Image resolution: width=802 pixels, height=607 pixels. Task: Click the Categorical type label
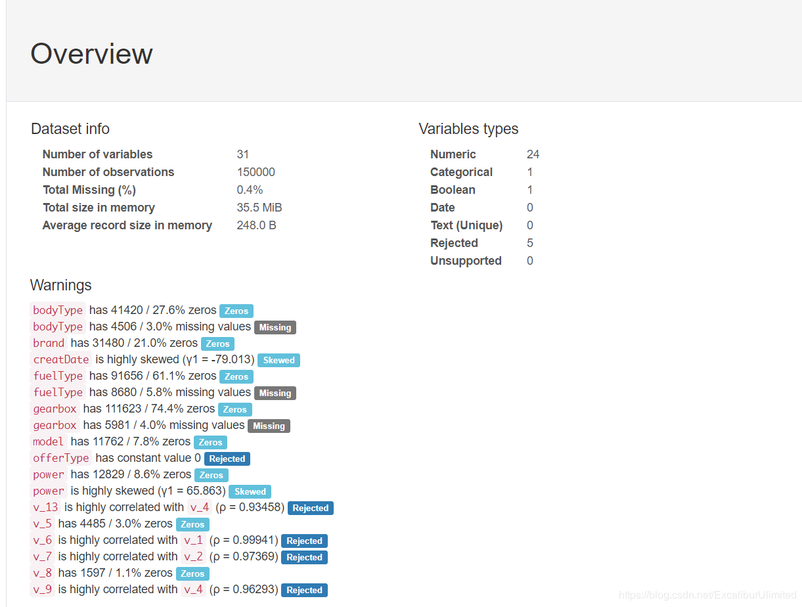tap(461, 172)
